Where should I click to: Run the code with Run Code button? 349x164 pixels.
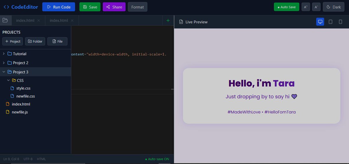[x=58, y=7]
